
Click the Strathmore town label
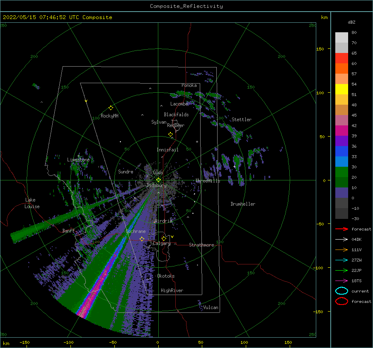(x=201, y=245)
